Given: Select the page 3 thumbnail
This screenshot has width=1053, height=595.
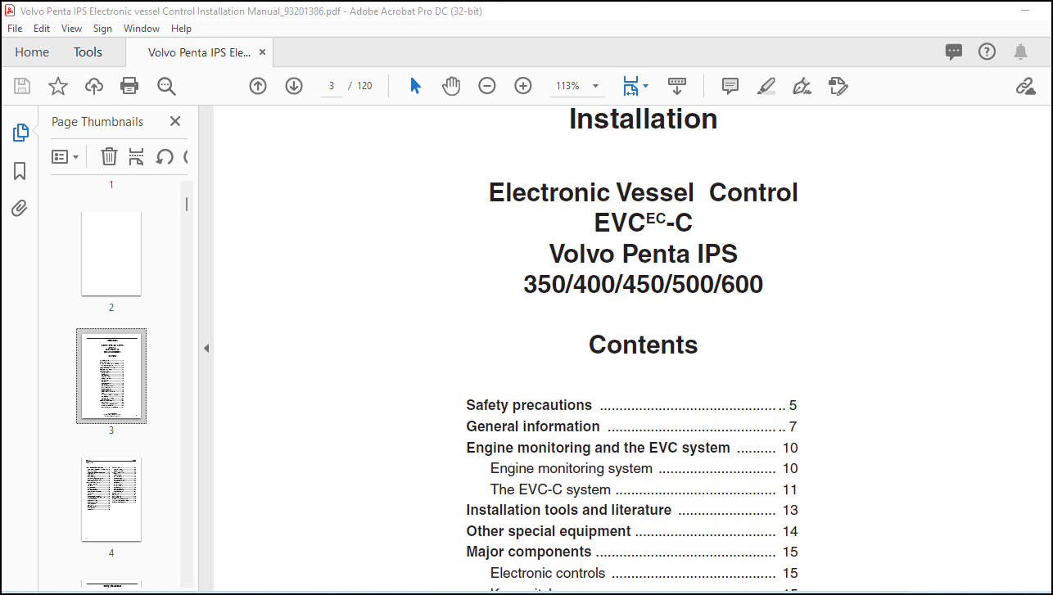Looking at the screenshot, I should pos(111,376).
